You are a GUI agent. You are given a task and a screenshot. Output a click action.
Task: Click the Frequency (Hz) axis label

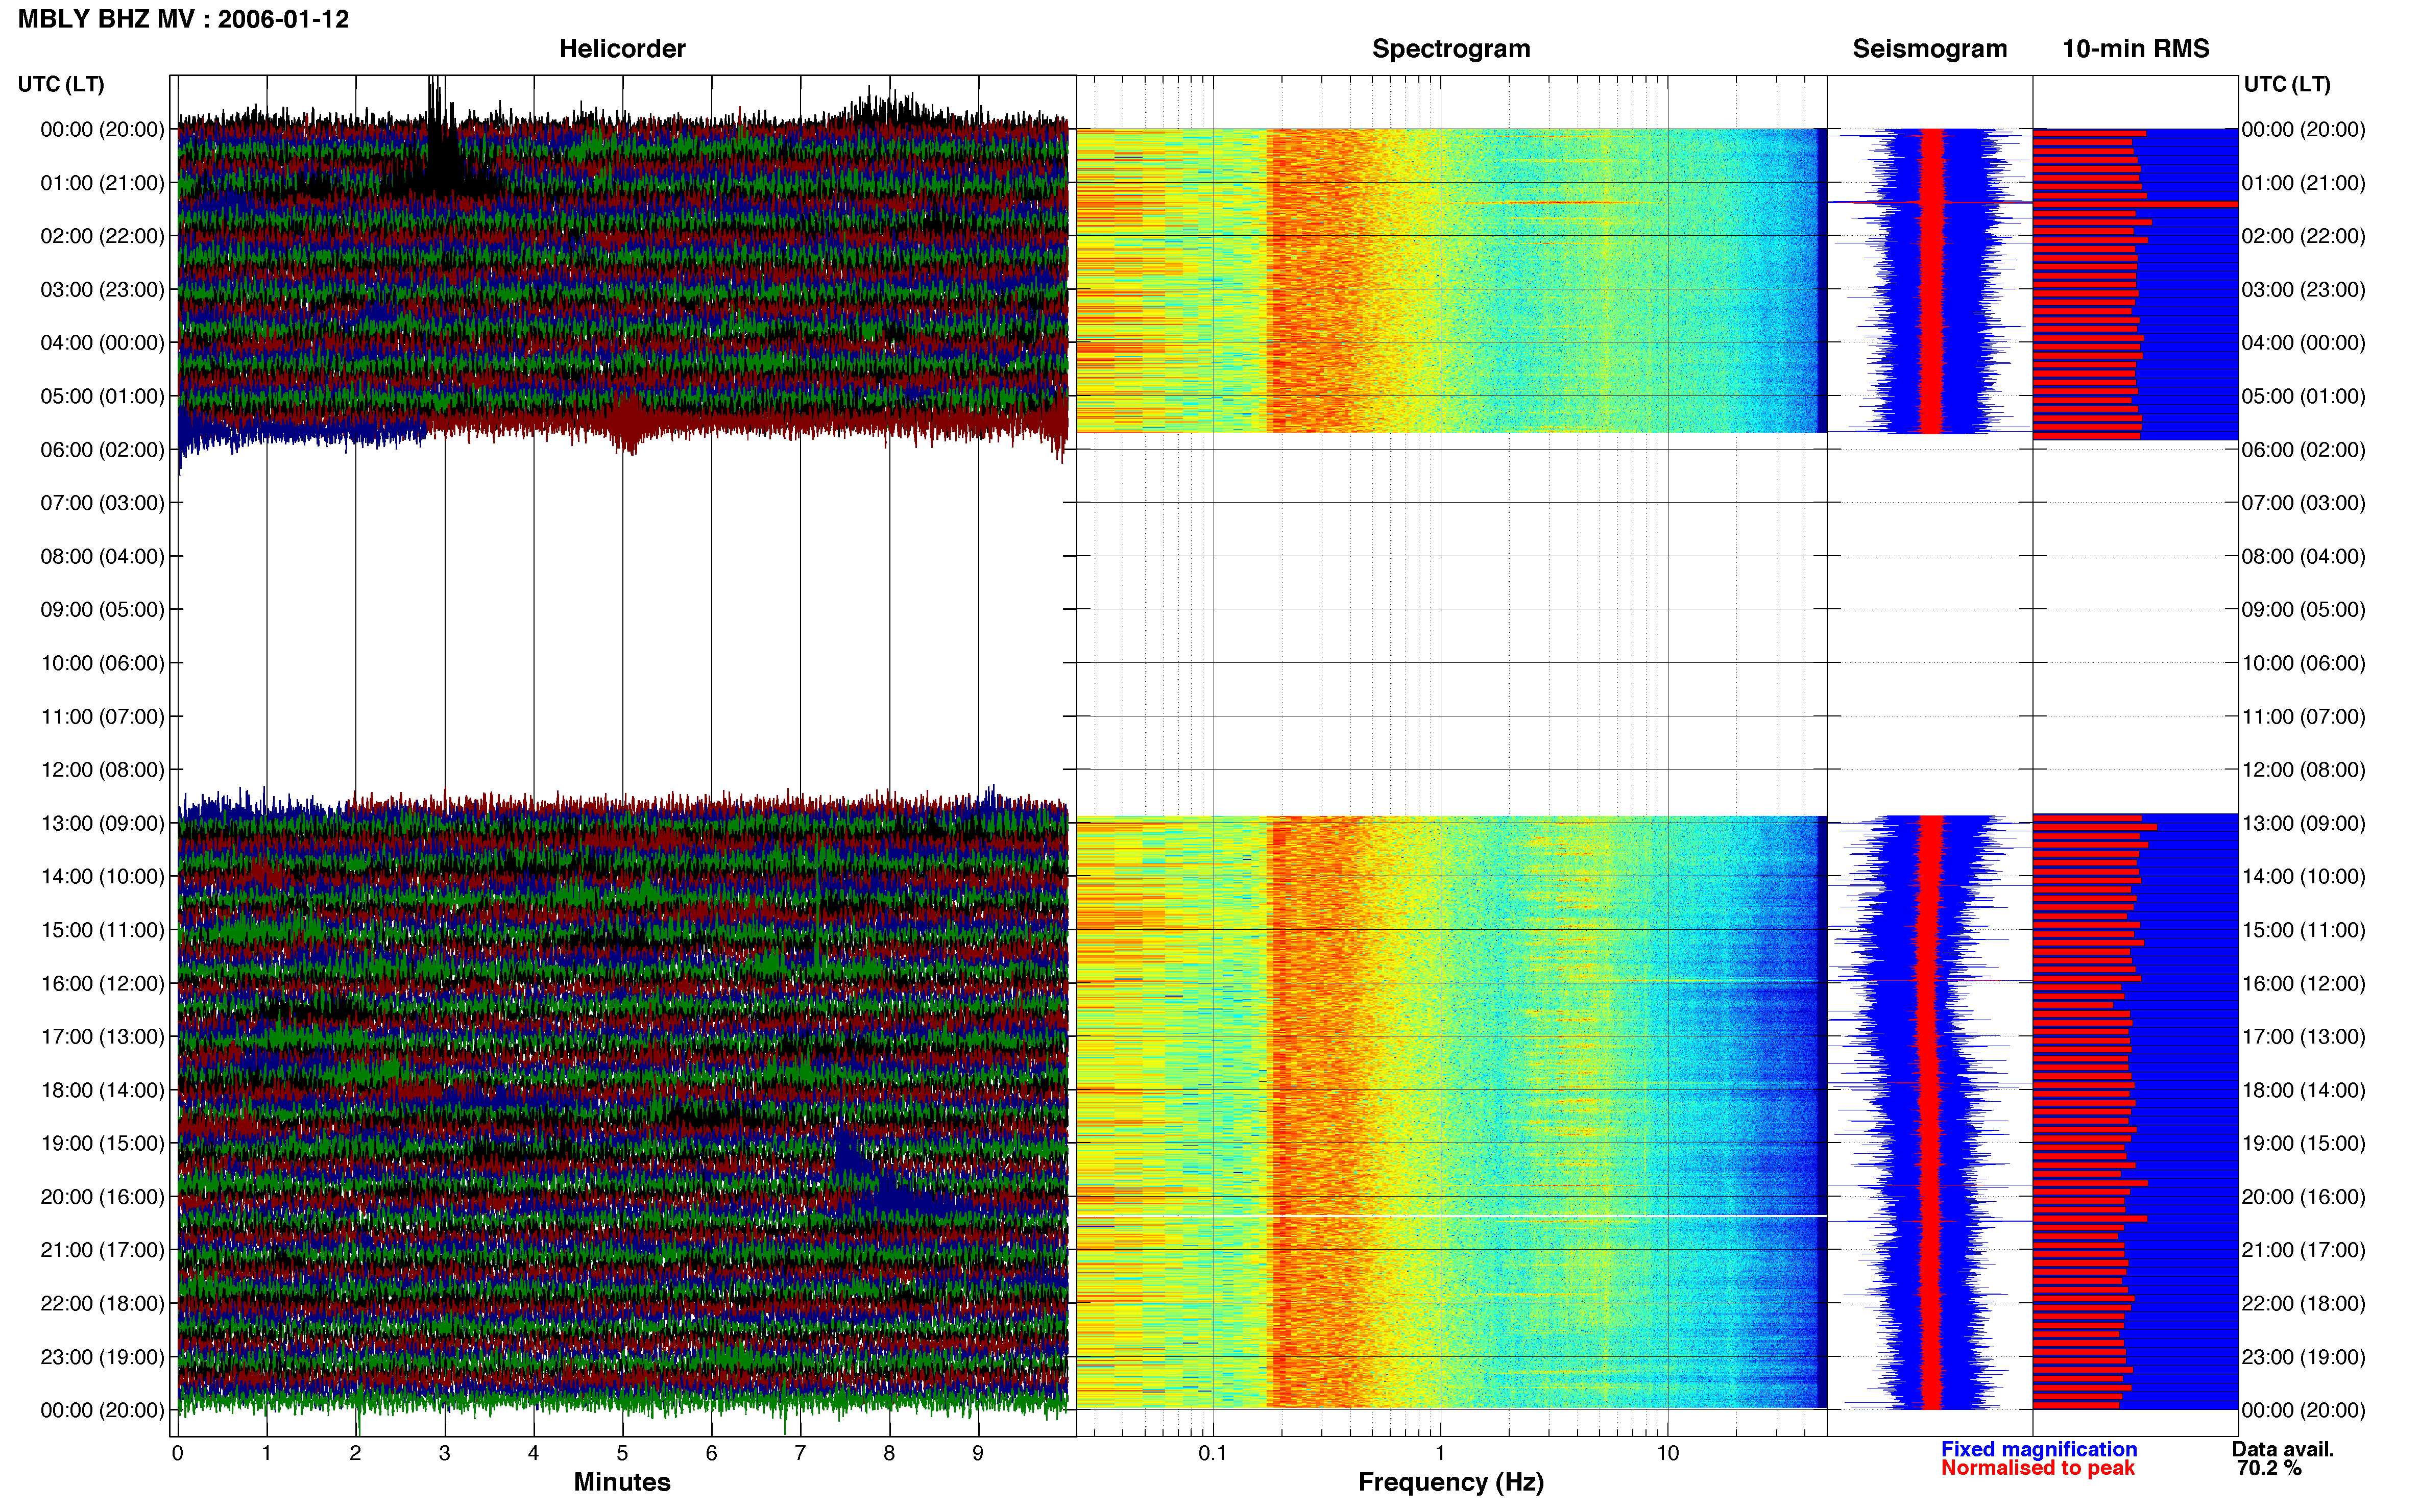point(1450,1482)
